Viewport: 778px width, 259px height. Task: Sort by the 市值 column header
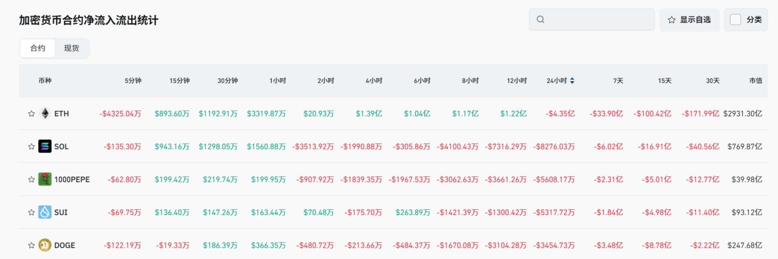(755, 81)
